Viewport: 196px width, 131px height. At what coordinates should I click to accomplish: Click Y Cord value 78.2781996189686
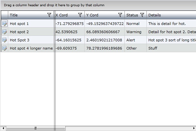105,48
